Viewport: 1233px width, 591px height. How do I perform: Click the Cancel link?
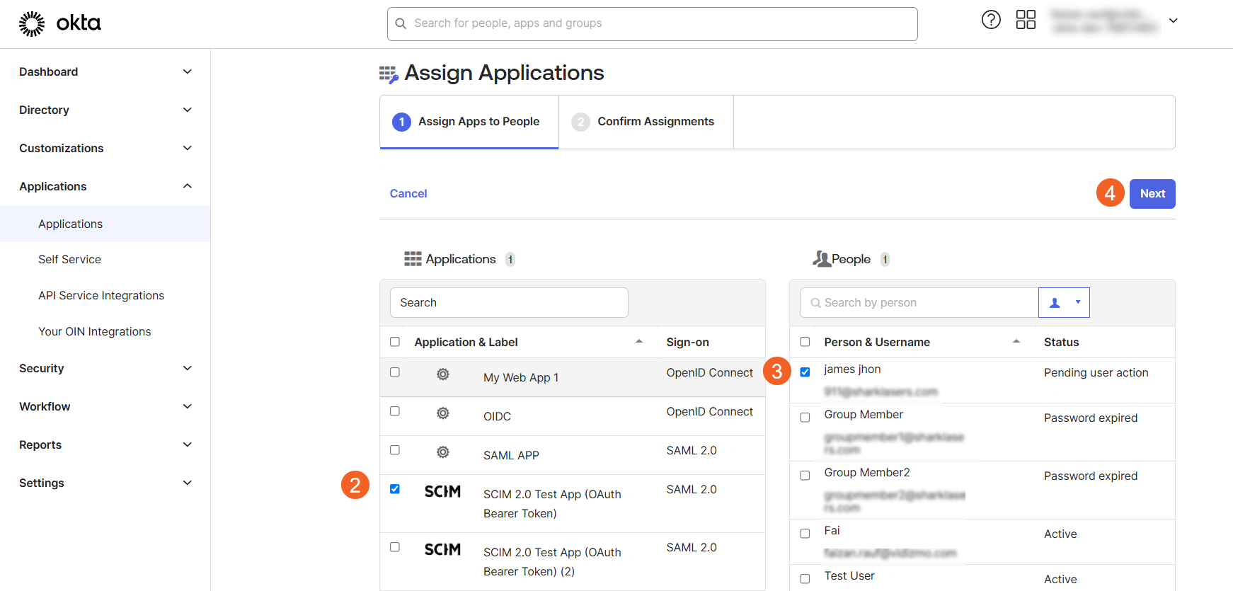(x=408, y=194)
